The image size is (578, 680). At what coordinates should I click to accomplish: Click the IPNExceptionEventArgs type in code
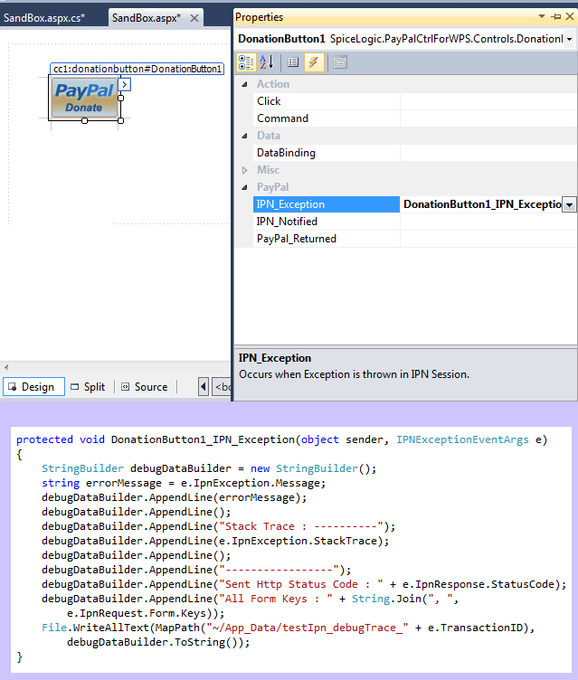point(462,439)
